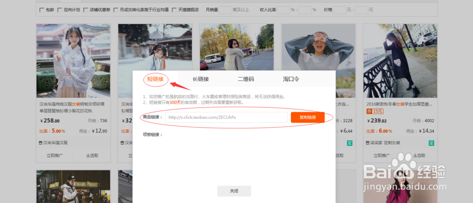Screen dimensions: 473x203
Task: Check the 店铺优惠券 option
Action: (x=86, y=10)
